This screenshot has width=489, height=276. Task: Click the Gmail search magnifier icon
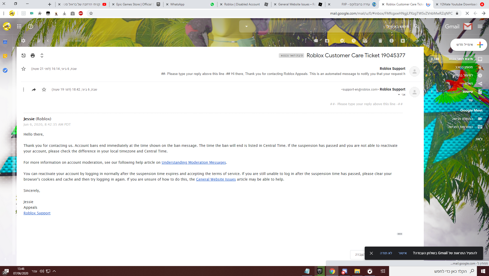coord(416,26)
